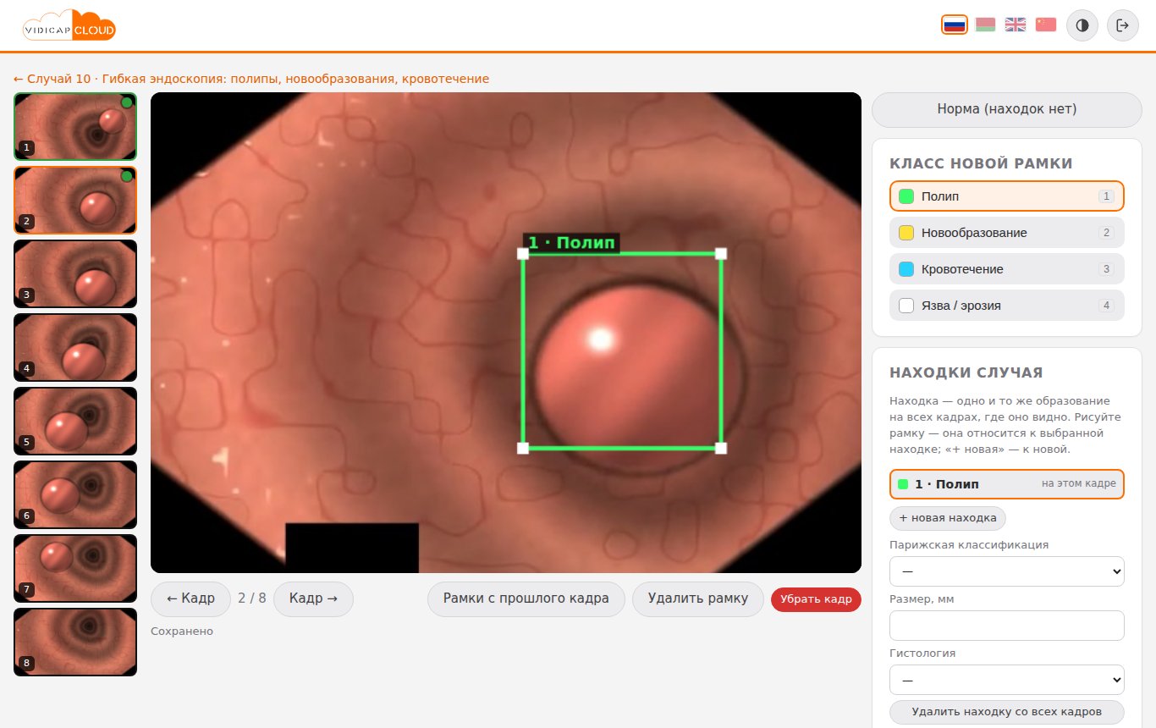
Task: Expand the Гистология dropdown
Action: pos(1007,680)
